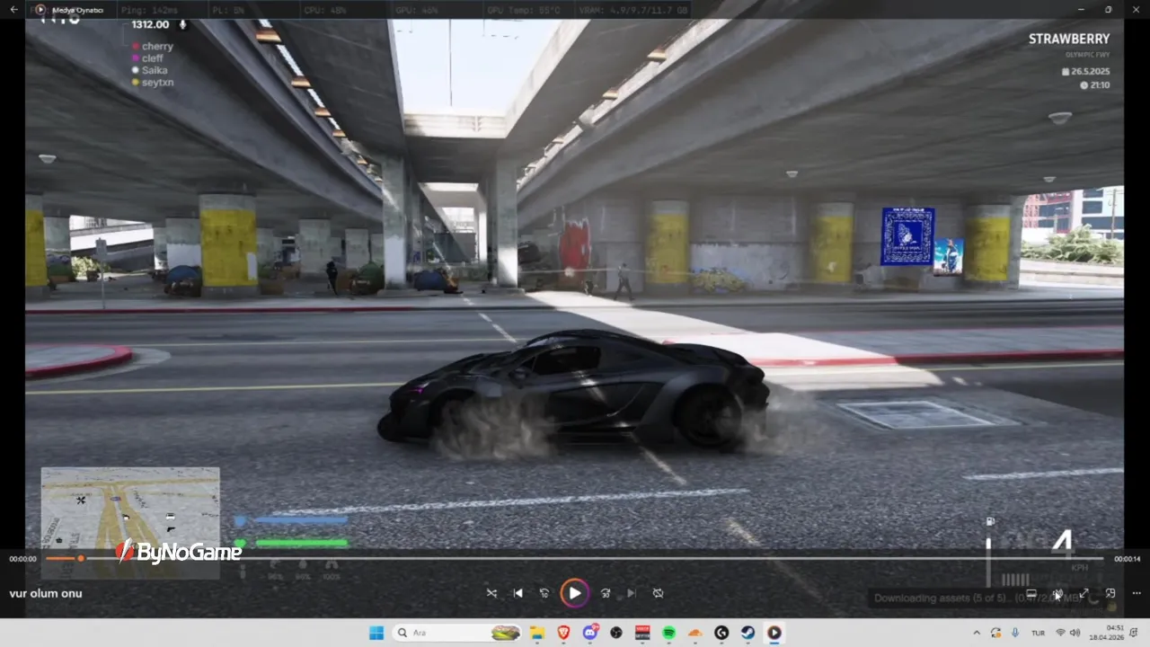Open Logitech G HUB from the taskbar
This screenshot has height=647, width=1150.
tap(721, 633)
